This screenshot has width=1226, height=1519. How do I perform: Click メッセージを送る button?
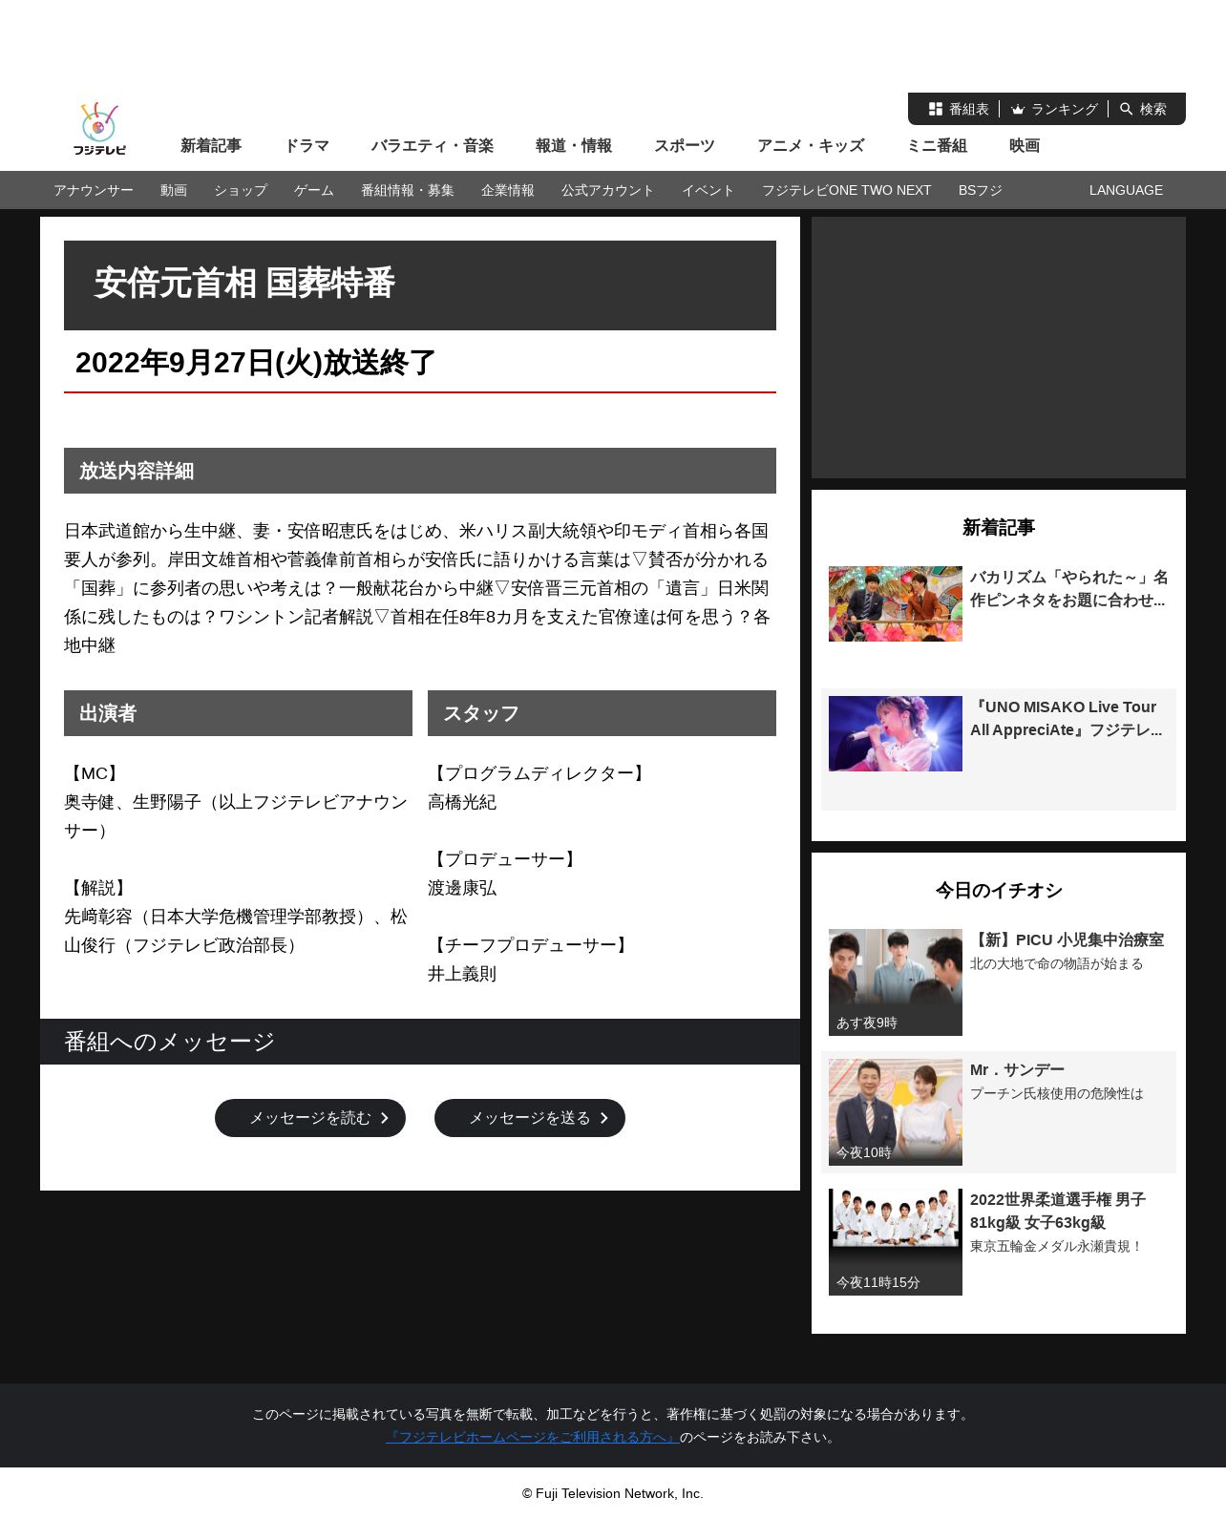530,1118
